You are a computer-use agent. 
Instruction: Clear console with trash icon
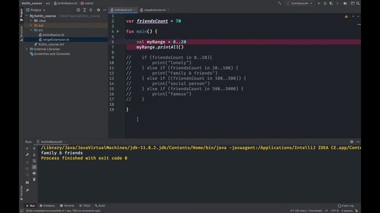tap(34, 179)
